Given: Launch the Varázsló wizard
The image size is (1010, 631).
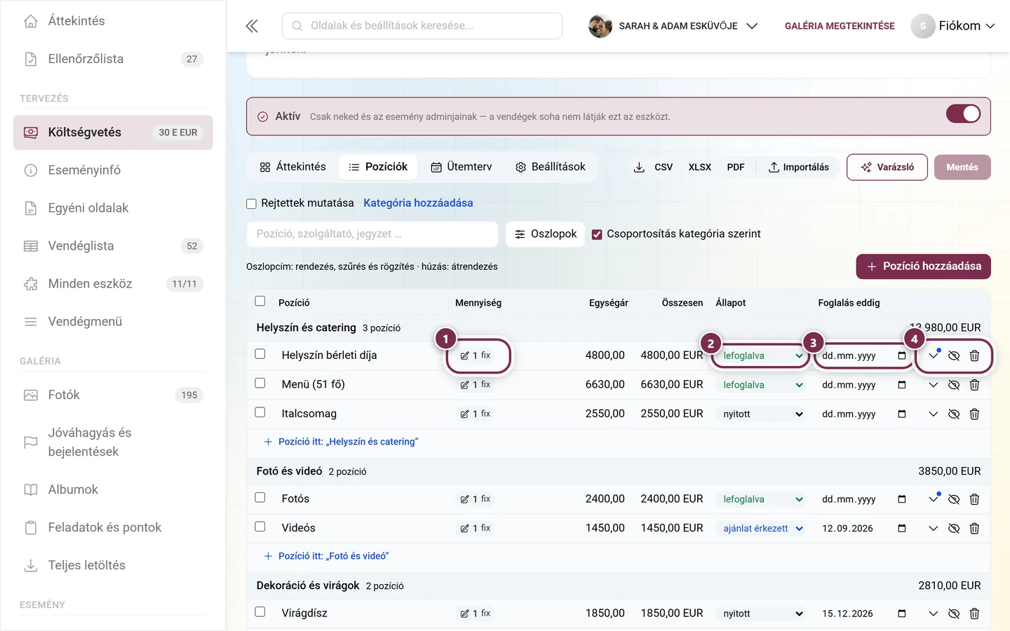Looking at the screenshot, I should pos(887,168).
